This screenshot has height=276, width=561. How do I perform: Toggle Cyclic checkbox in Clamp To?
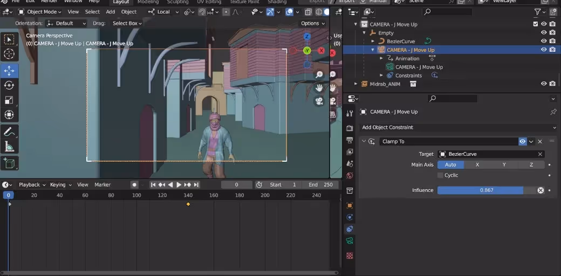[x=440, y=175]
